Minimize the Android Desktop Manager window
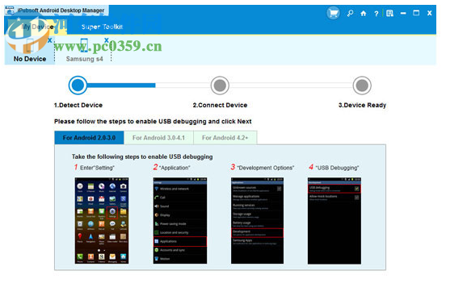467x300 pixels. click(x=403, y=14)
